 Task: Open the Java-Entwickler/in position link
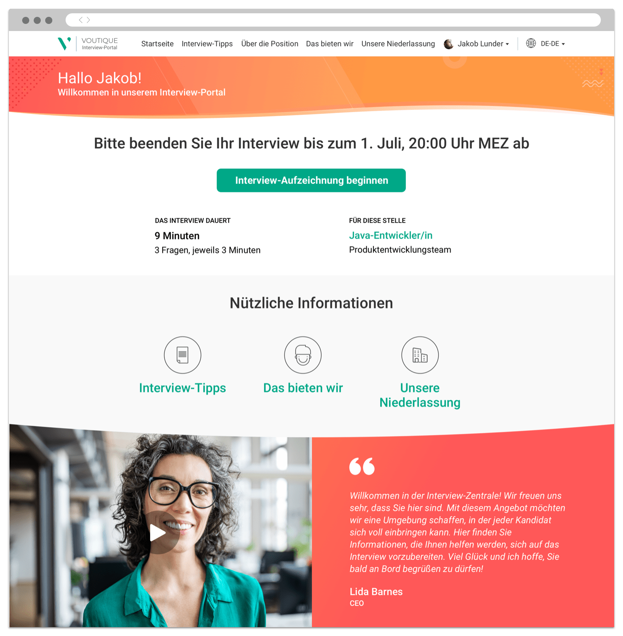point(391,235)
